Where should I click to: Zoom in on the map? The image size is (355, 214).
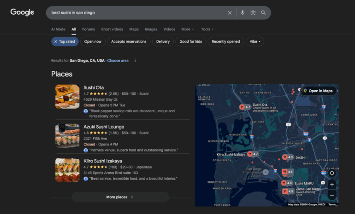coord(331,185)
